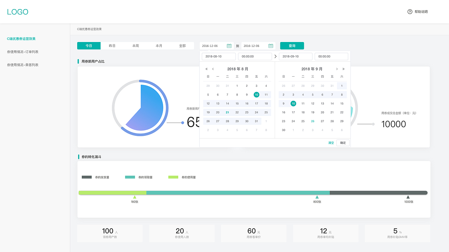Open 券使用情况-订单列表 in sidebar
This screenshot has height=252, width=449.
[x=23, y=52]
